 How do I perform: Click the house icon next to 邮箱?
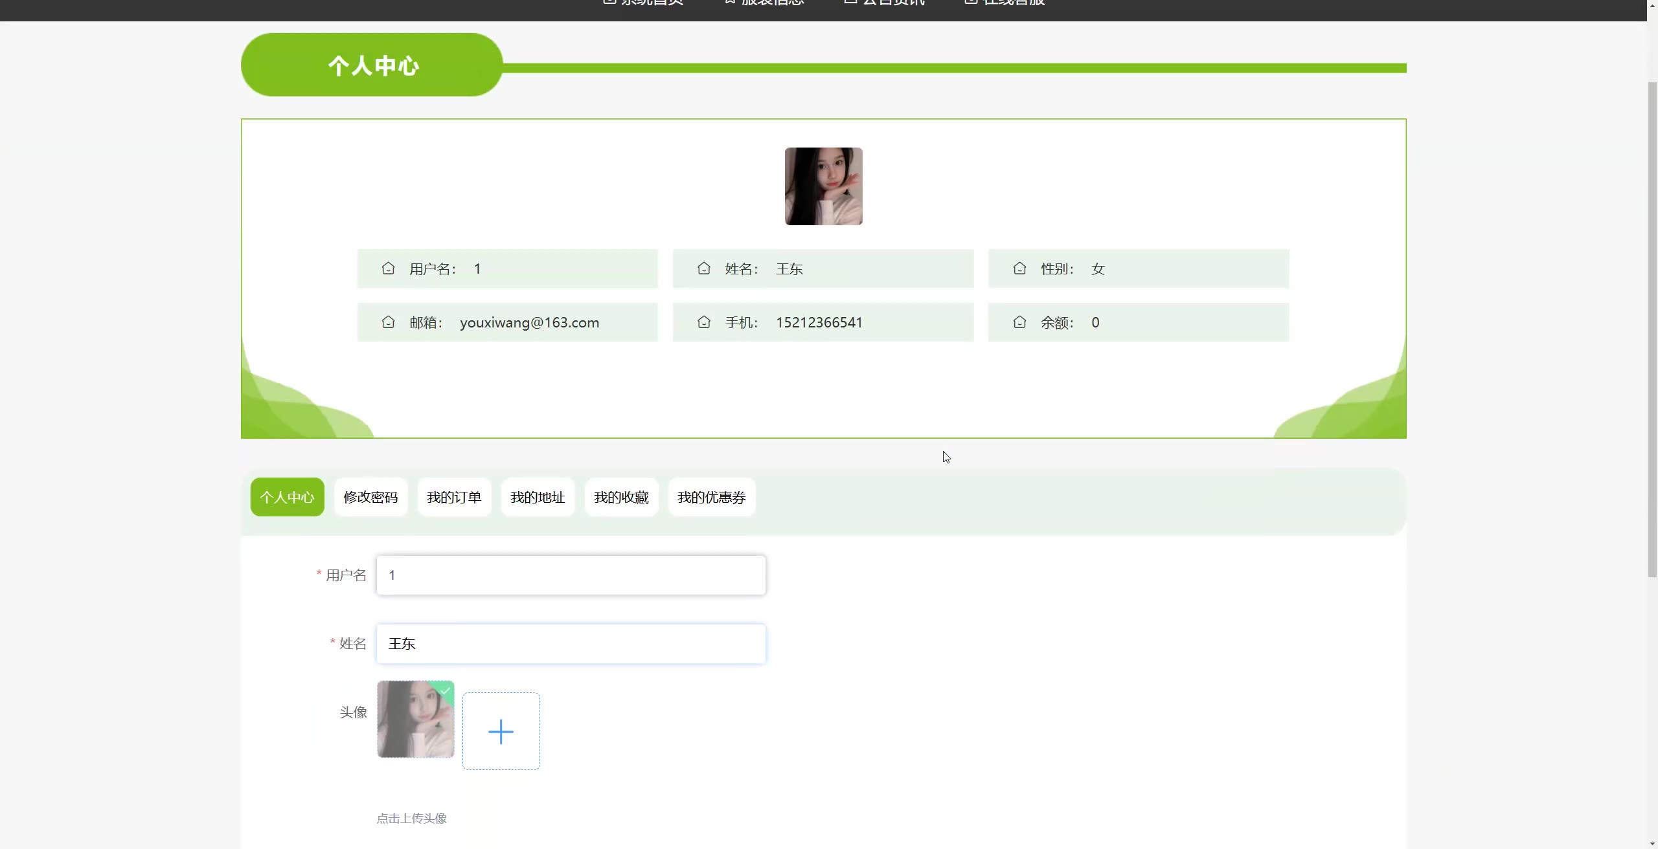pyautogui.click(x=388, y=322)
